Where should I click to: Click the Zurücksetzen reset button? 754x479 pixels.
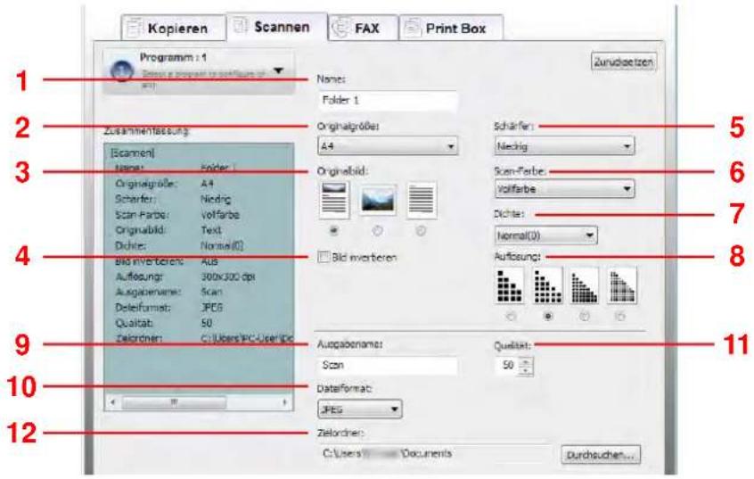pos(624,62)
